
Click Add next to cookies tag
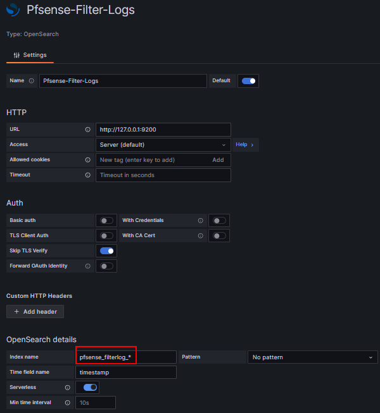(x=218, y=160)
